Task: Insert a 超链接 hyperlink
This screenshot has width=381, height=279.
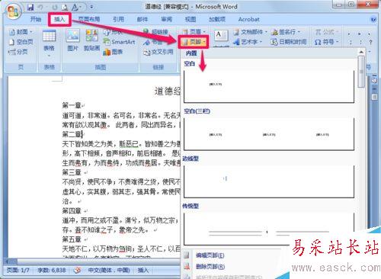Action: (155, 32)
